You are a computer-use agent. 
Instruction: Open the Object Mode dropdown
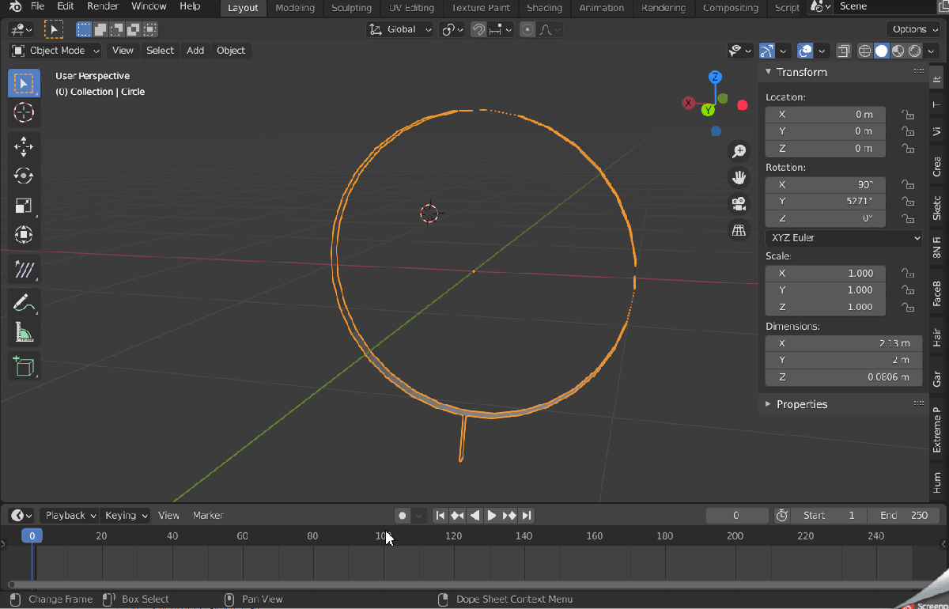[x=56, y=51]
